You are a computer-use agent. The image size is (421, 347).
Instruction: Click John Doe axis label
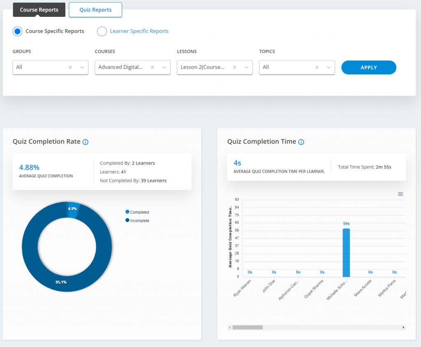(x=269, y=286)
